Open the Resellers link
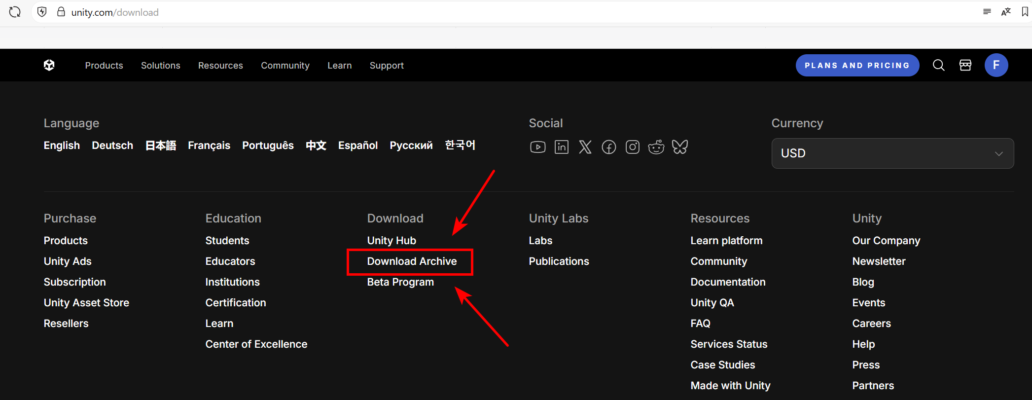Screen dimensions: 1032x400 click(x=66, y=324)
